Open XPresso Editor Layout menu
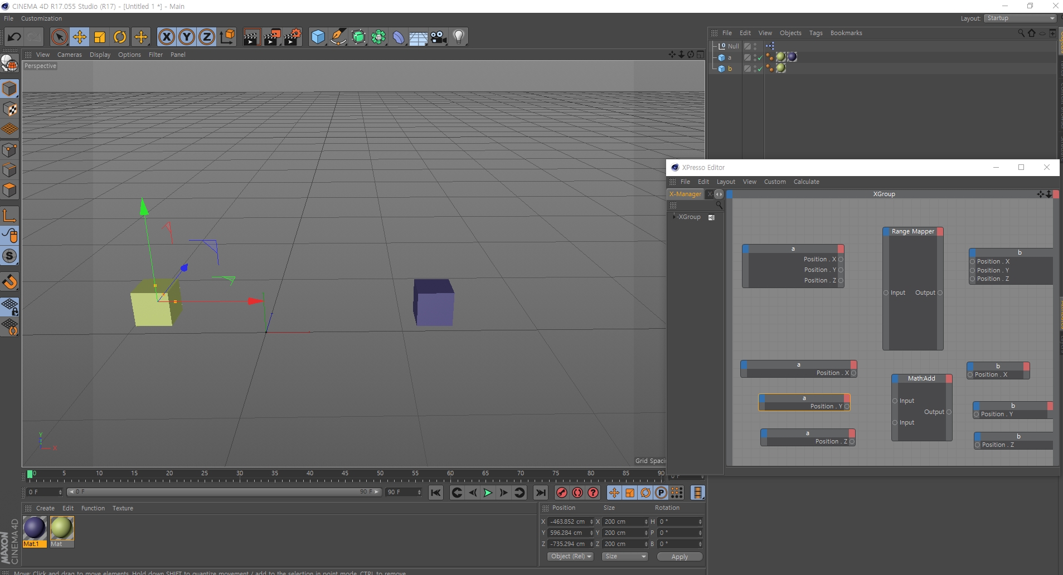Viewport: 1063px width, 575px height. click(726, 182)
